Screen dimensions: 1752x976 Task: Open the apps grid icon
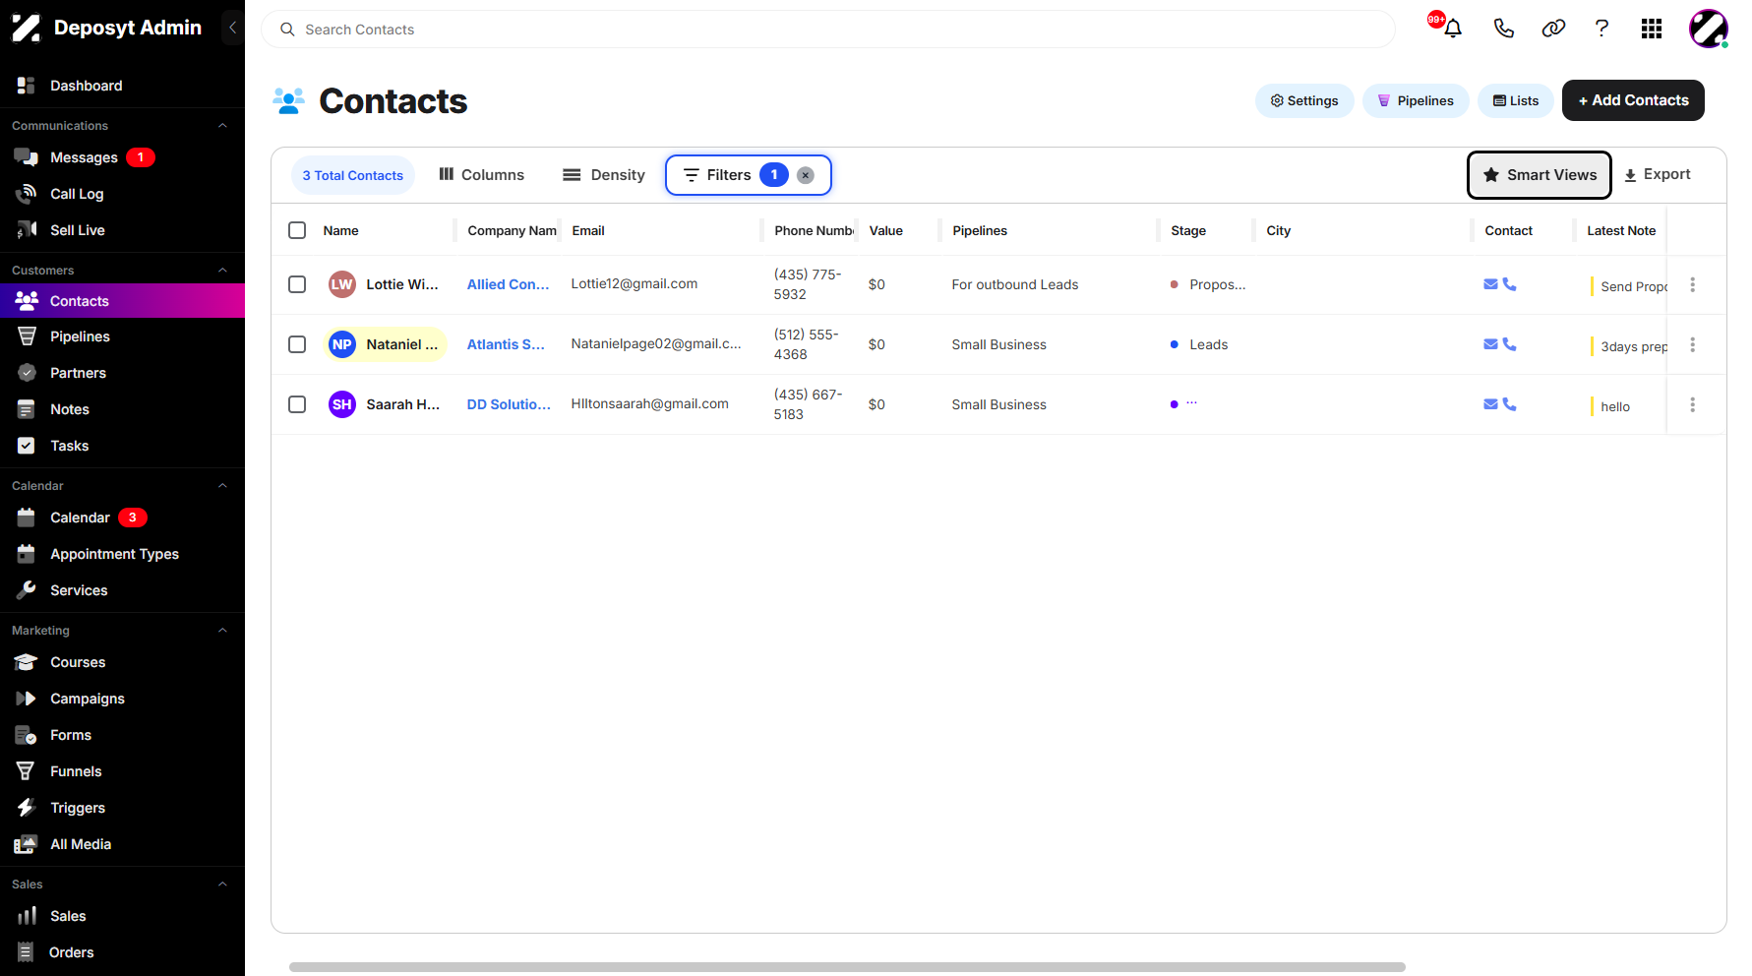(1652, 29)
